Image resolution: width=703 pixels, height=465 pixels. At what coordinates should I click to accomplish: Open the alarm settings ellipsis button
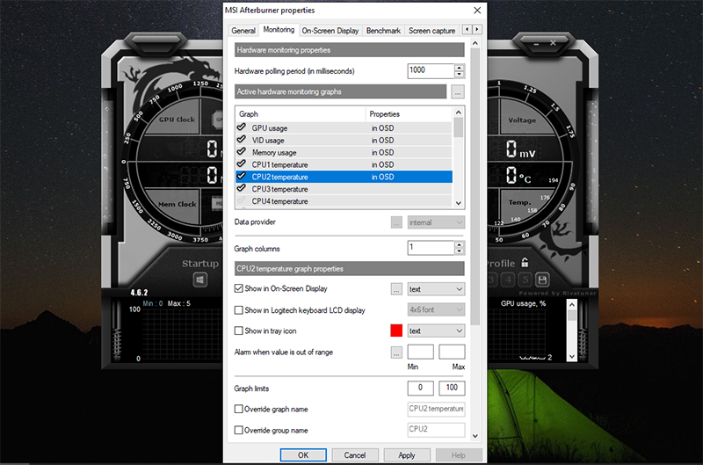pos(396,352)
